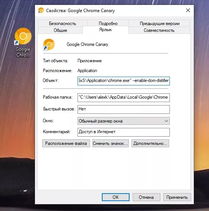Image resolution: width=209 pixels, height=211 pixels.
Task: Click the Ярлык tab
Action: [x=106, y=30]
